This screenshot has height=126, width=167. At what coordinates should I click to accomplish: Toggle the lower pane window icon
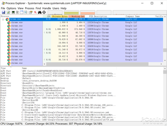pos(22,12)
